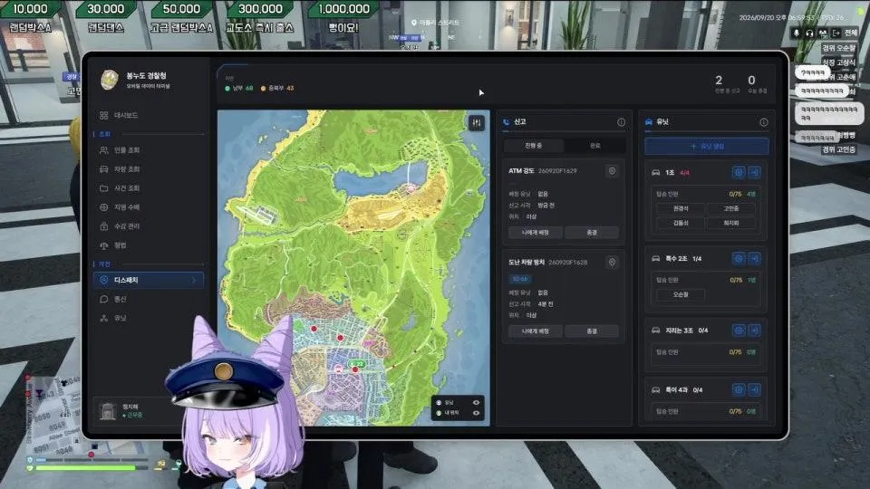Click the police department badge logo
Image resolution: width=870 pixels, height=489 pixels.
(x=110, y=81)
